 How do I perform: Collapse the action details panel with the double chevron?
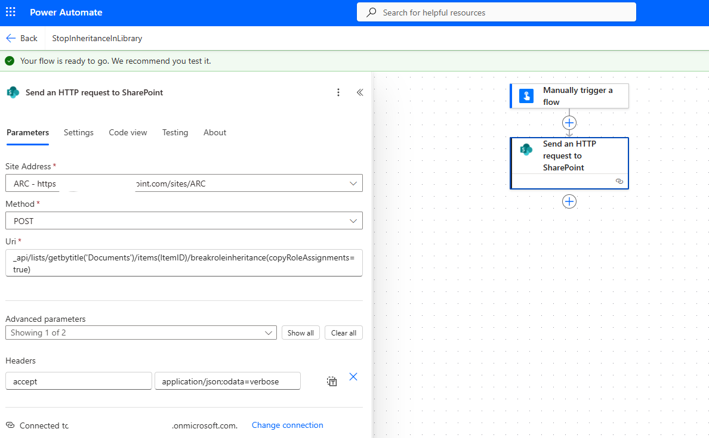click(x=360, y=92)
